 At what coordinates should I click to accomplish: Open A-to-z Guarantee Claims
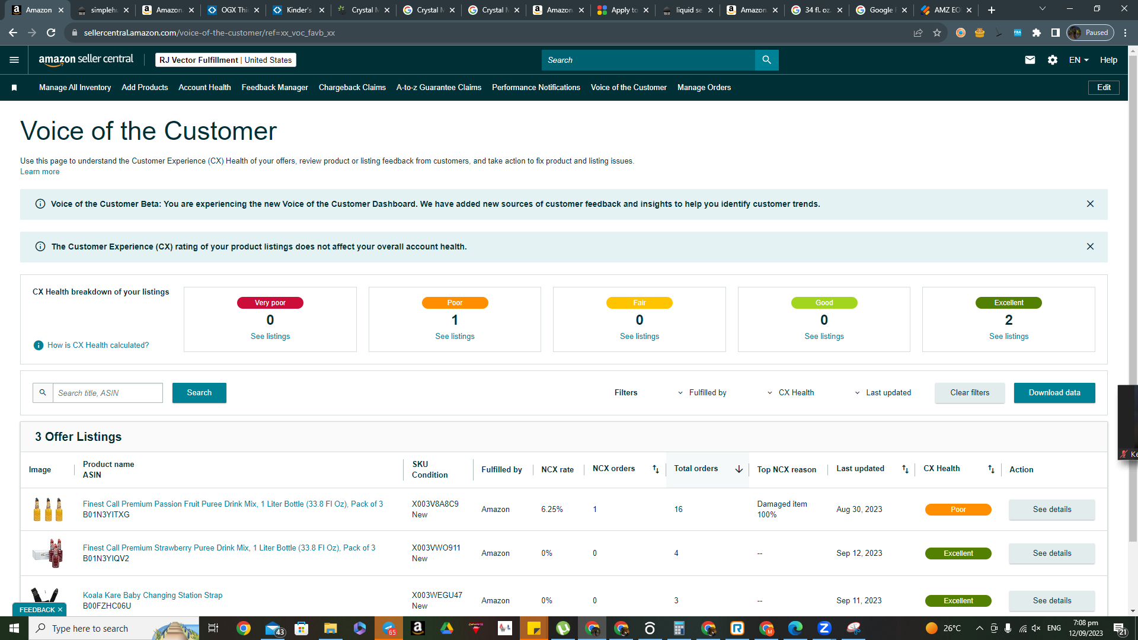(439, 88)
